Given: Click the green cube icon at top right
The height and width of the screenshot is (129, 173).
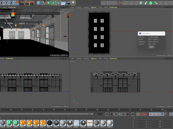Looking at the screenshot, I should pyautogui.click(x=151, y=3).
